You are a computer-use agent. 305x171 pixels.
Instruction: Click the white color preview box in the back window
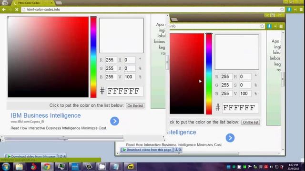pyautogui.click(x=237, y=52)
